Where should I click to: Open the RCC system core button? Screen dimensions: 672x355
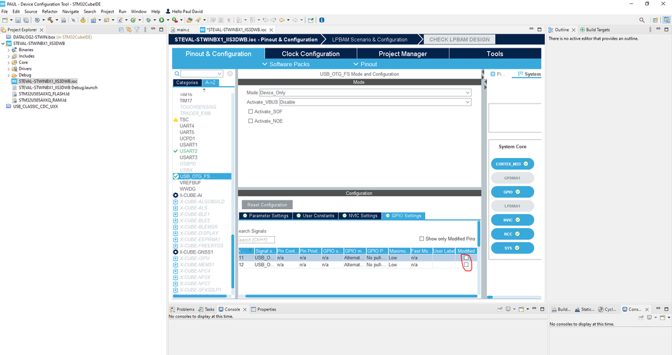[512, 234]
